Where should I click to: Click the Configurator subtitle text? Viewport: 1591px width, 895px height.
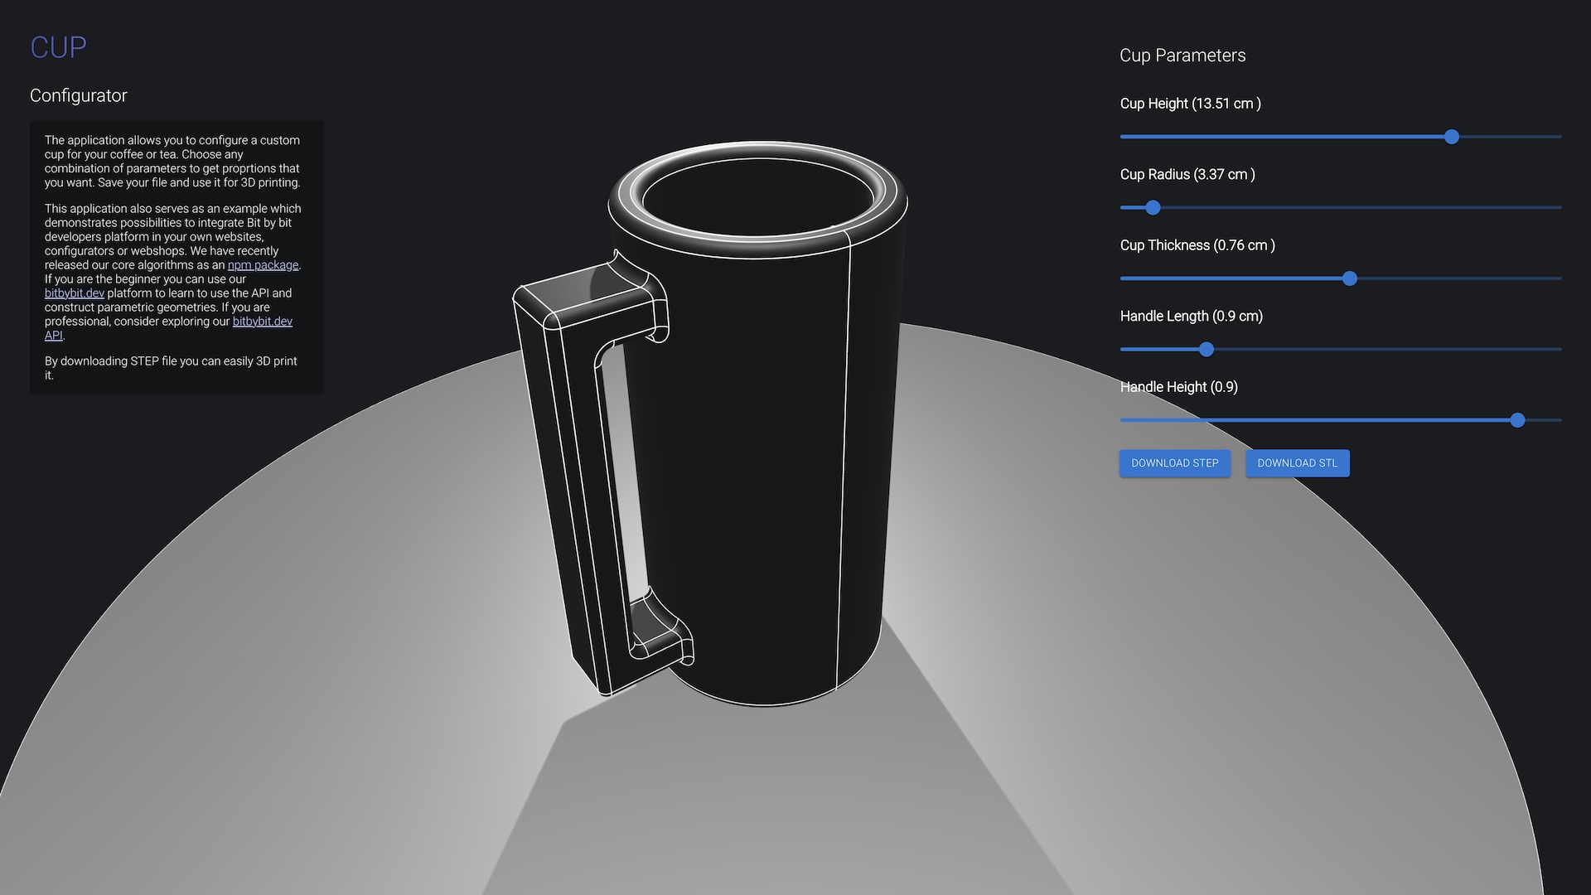pyautogui.click(x=79, y=95)
